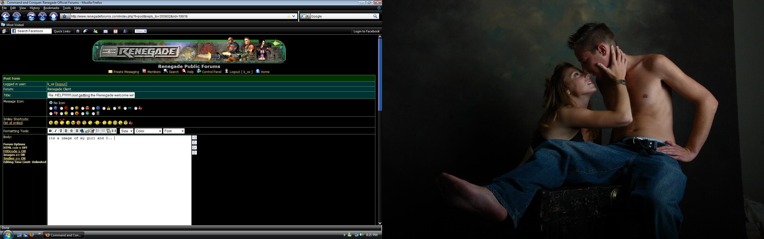Select the No Icon radio button
The image size is (764, 239).
click(x=51, y=103)
